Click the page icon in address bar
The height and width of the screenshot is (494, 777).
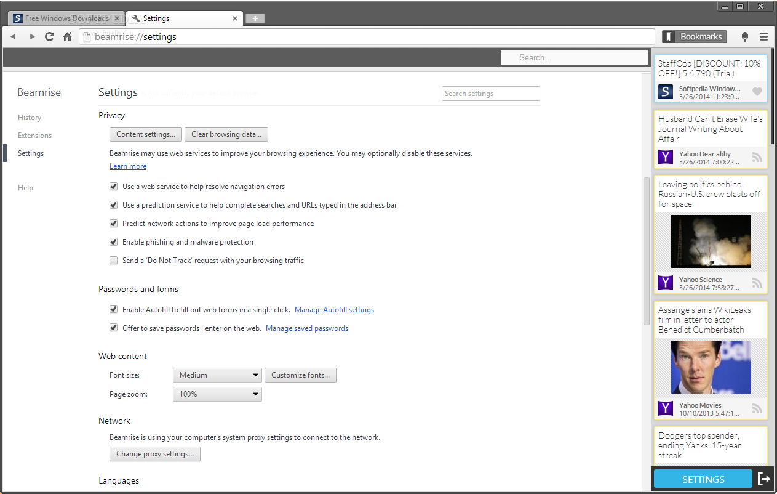[x=87, y=37]
